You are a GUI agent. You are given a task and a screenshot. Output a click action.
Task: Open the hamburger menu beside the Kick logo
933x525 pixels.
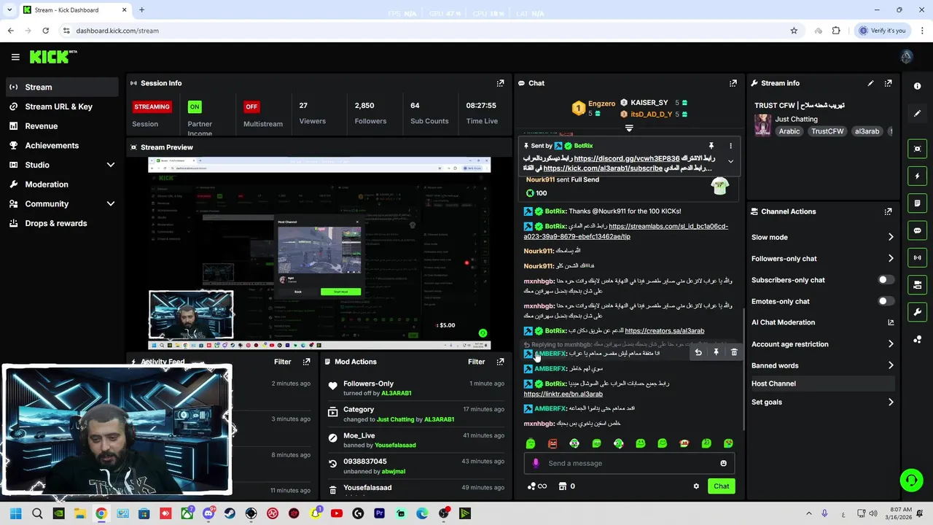coord(15,57)
